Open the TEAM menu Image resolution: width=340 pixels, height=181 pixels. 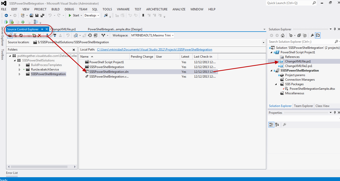[83, 9]
